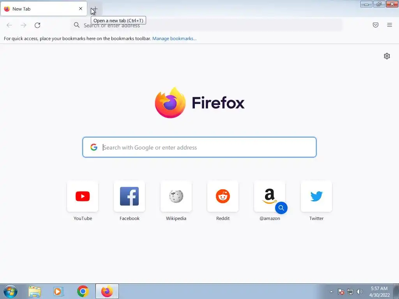Screen dimensions: 399x299
Task: Open Action Center flag icon
Action: point(341,292)
